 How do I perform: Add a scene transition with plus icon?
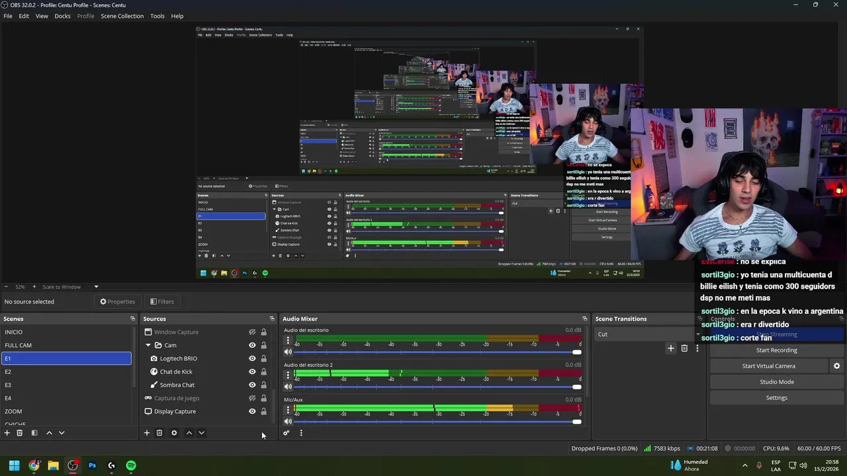[670, 348]
